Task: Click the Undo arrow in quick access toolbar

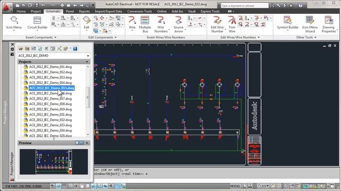Action: [x=43, y=5]
